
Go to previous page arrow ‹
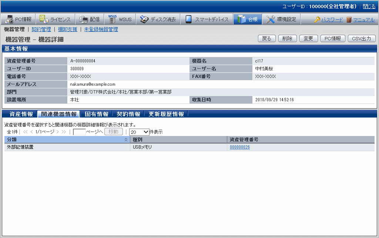[x=32, y=132]
